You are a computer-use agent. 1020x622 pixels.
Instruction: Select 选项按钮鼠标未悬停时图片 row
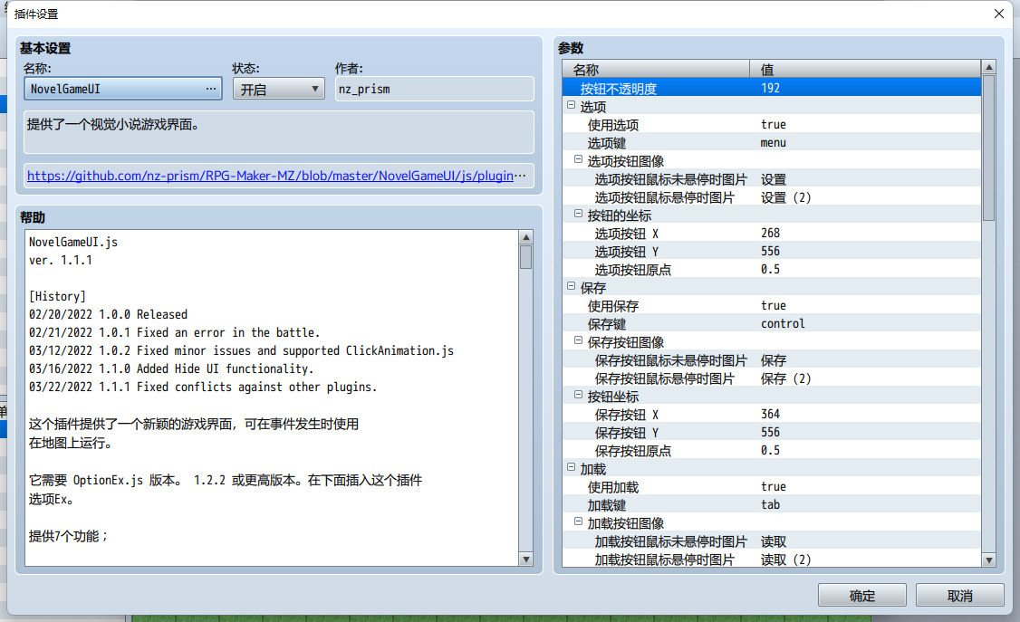(x=772, y=178)
